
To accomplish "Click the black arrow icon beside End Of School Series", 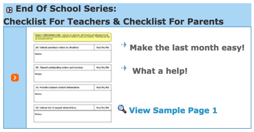I will click(9, 10).
